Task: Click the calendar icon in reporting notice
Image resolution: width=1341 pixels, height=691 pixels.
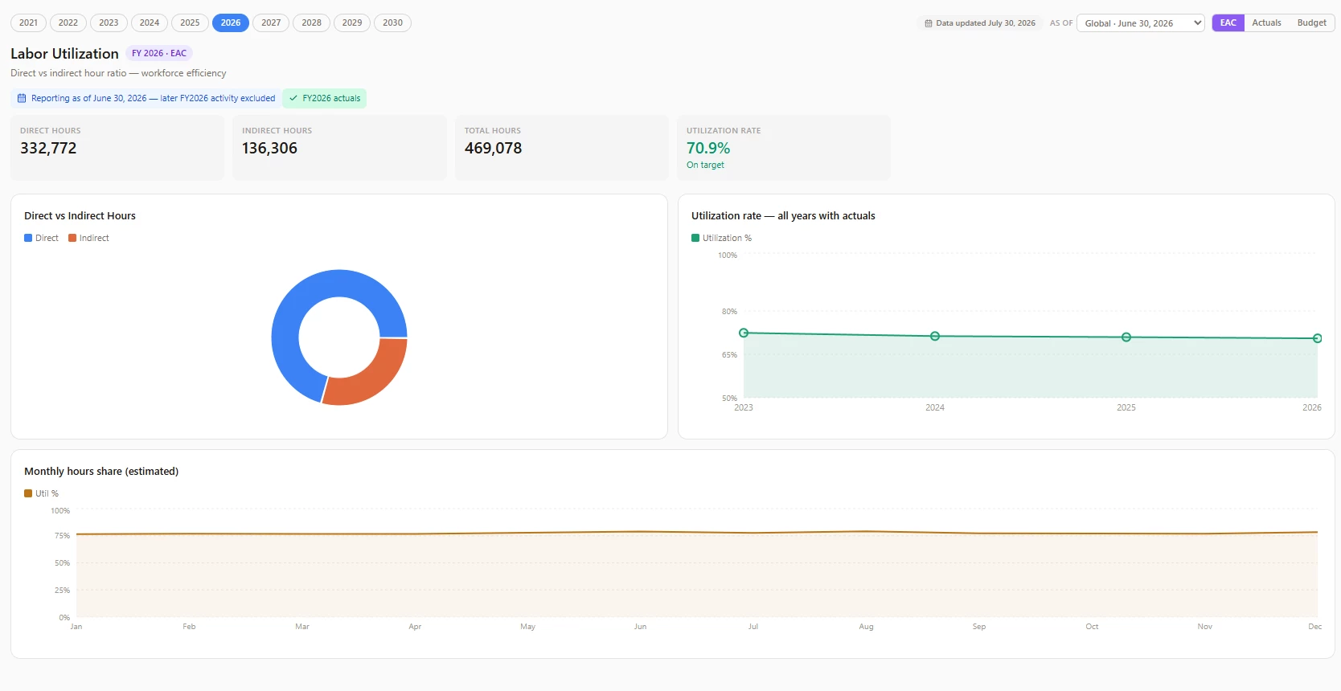Action: point(22,98)
